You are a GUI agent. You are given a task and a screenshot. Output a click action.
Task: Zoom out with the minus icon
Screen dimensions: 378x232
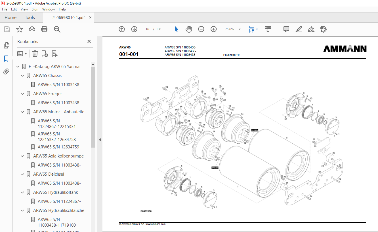(201, 29)
